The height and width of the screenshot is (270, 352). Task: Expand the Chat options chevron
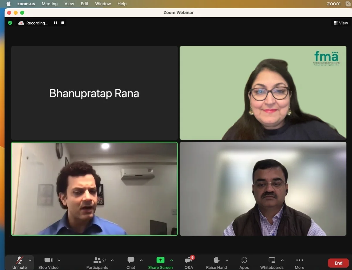click(x=141, y=260)
